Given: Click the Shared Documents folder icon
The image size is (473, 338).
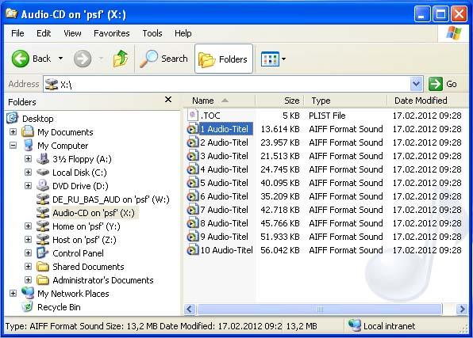Looking at the screenshot, I should pyautogui.click(x=43, y=267).
